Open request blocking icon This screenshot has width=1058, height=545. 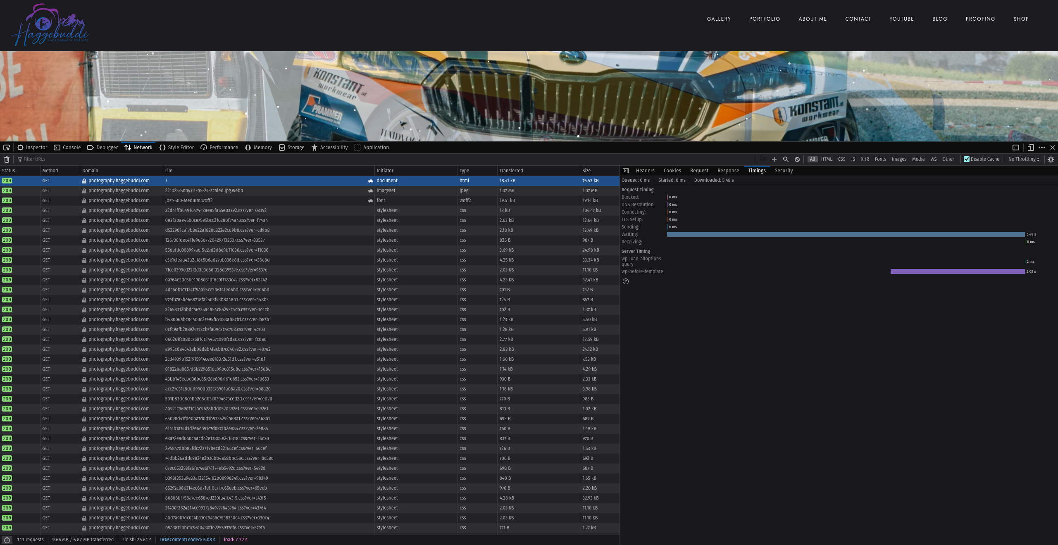[797, 159]
